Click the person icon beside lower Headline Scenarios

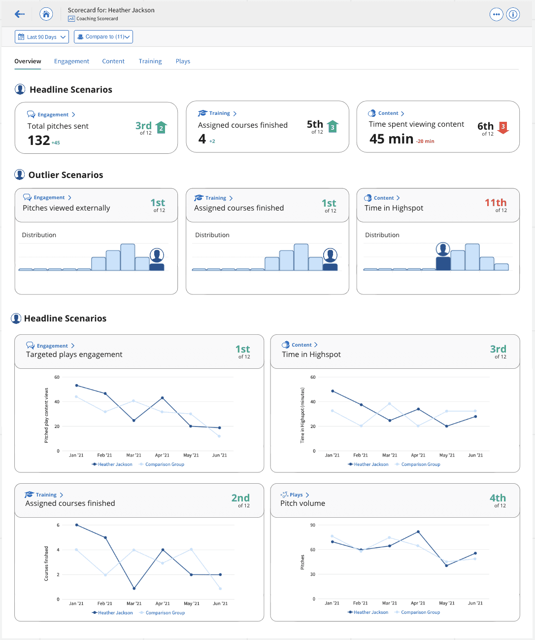click(x=16, y=319)
